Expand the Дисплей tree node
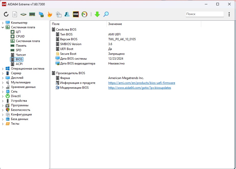The image size is (236, 169). 3,78
